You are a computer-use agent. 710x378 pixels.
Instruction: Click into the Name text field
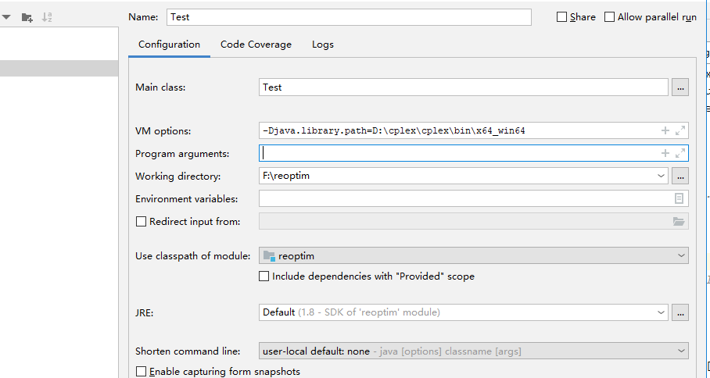coord(348,17)
